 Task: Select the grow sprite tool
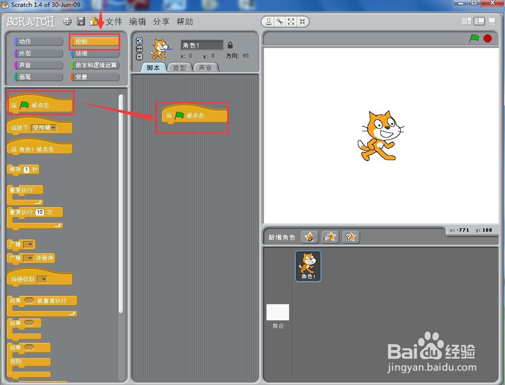[291, 22]
